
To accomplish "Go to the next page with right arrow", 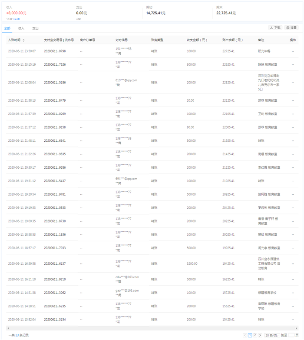I will (x=260, y=335).
